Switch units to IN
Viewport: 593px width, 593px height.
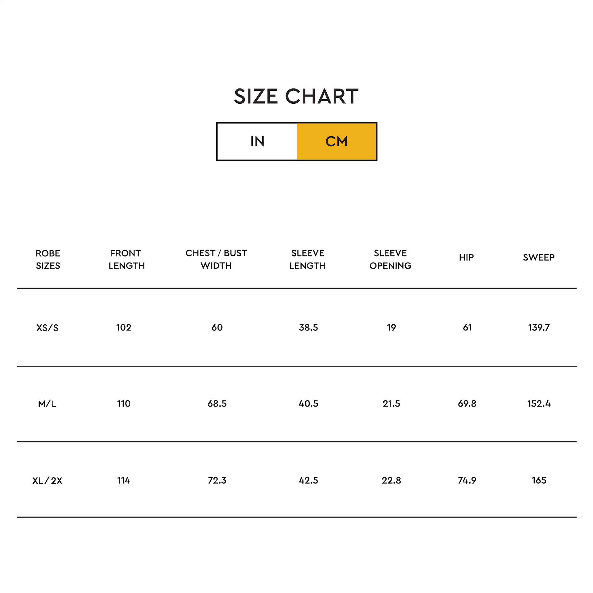tap(257, 141)
